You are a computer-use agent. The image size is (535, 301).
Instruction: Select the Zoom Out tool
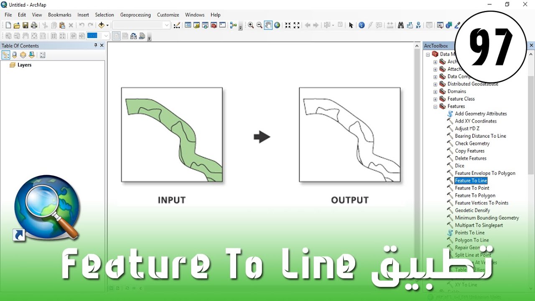tap(259, 26)
